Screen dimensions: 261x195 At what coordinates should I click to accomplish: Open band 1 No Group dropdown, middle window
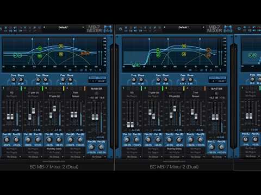[x=132, y=157]
